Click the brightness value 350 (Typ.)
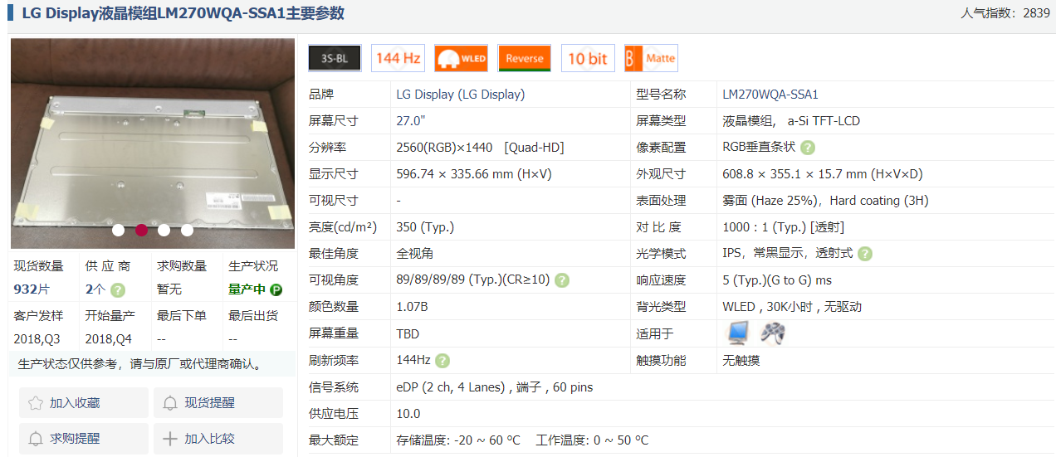1056x457 pixels. point(425,227)
